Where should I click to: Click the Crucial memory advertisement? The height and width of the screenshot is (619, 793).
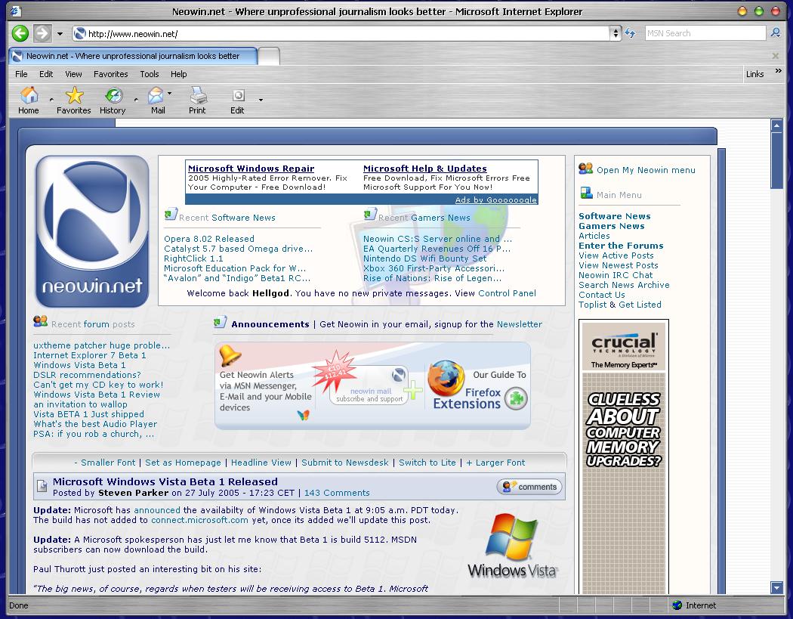[624, 457]
